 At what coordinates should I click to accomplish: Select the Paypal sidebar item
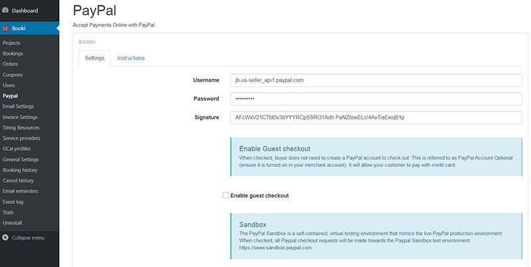pyautogui.click(x=10, y=96)
